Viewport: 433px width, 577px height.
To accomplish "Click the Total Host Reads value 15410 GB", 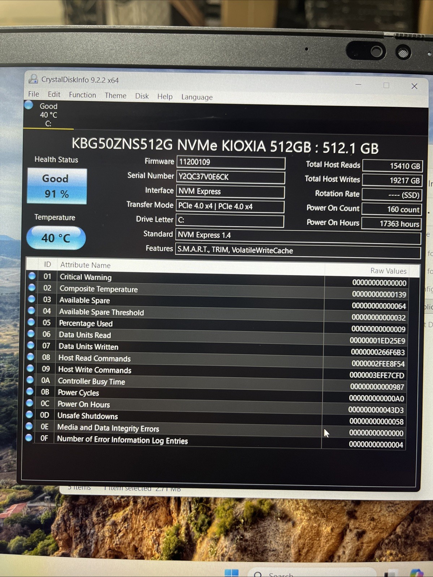I will [x=393, y=166].
